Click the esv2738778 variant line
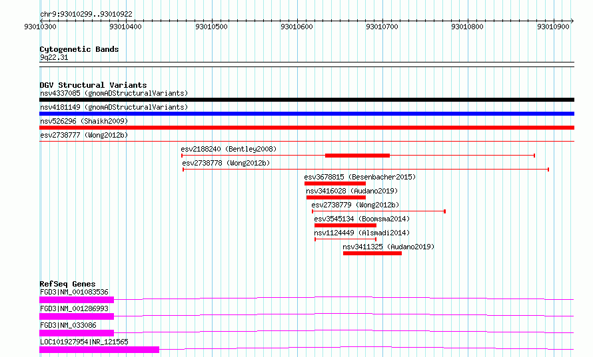 tap(366, 170)
